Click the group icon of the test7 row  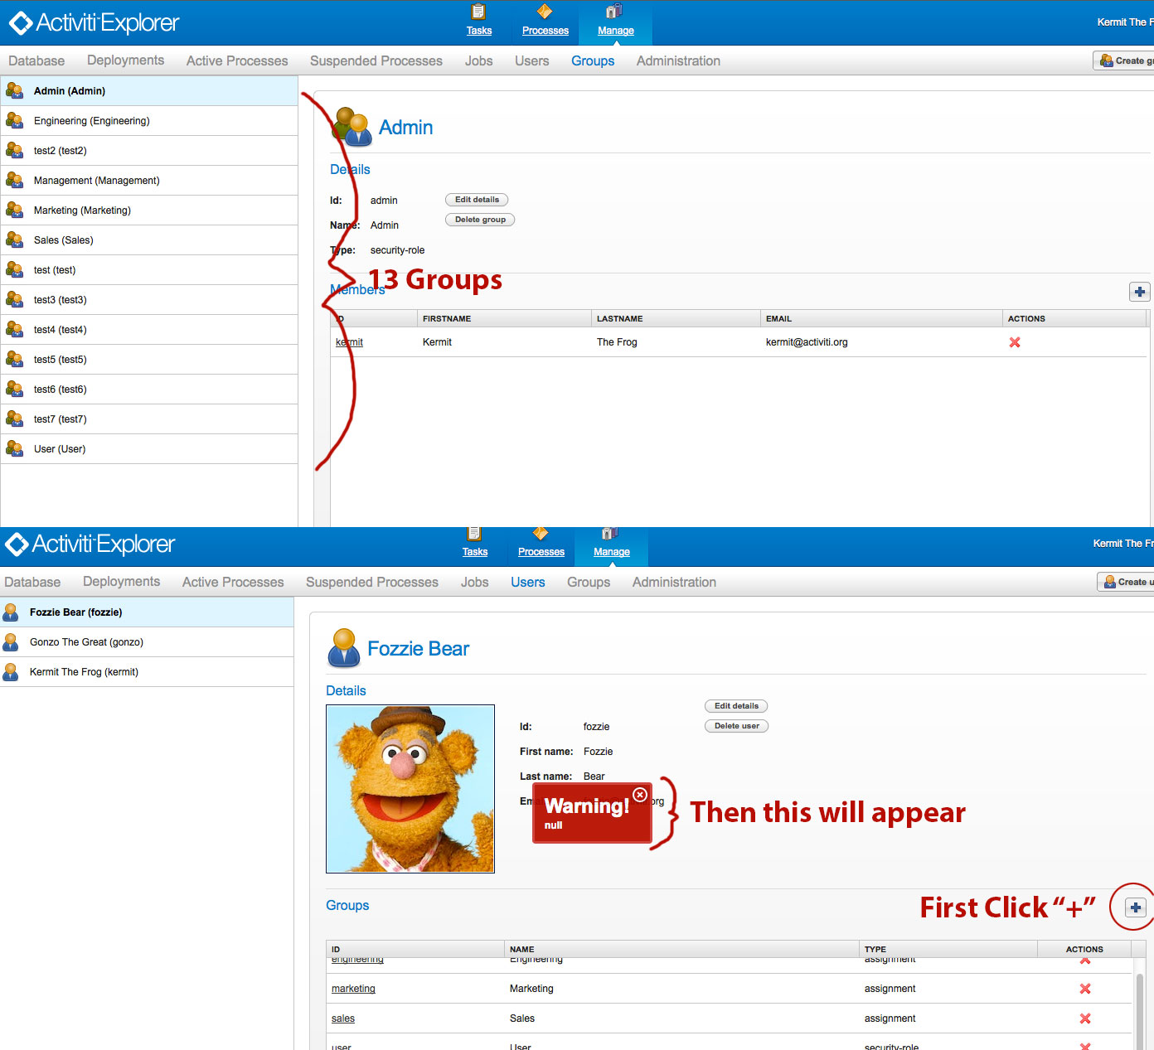(x=14, y=419)
